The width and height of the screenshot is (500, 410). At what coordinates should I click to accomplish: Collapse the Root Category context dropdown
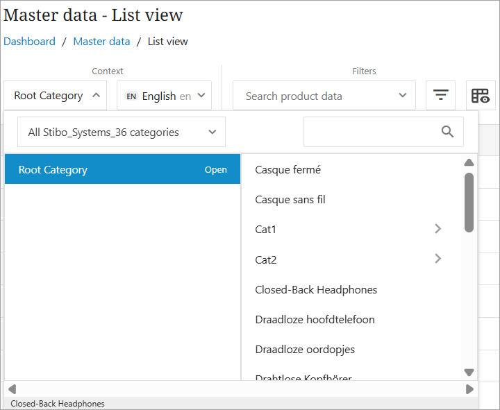95,96
